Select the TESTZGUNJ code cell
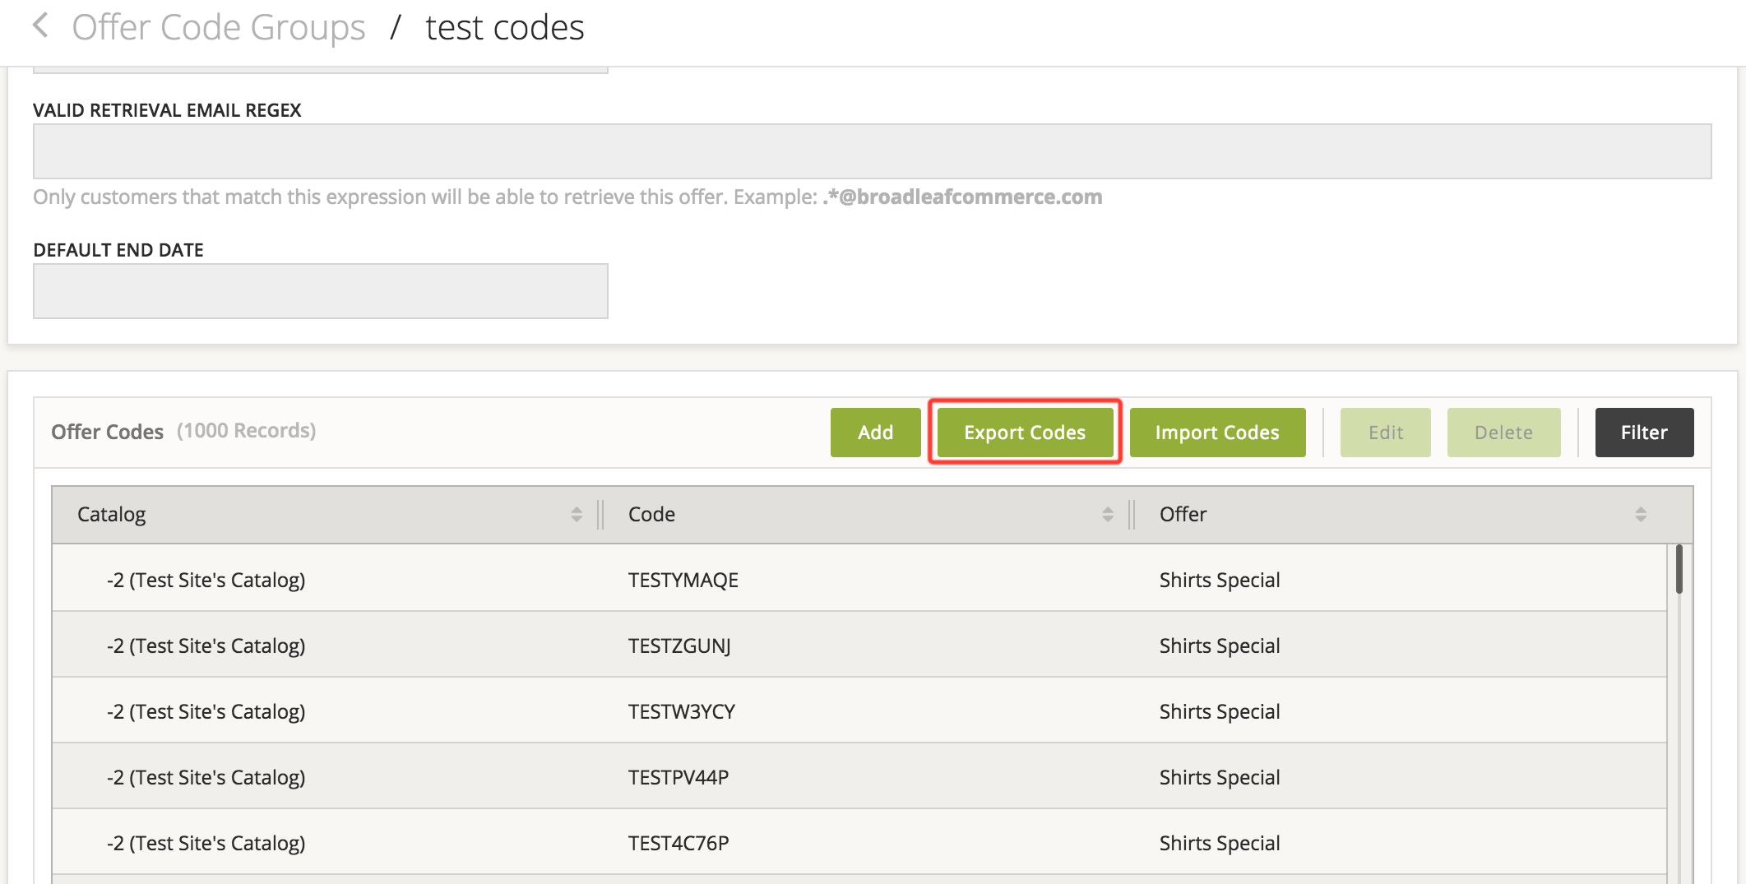 (x=679, y=646)
